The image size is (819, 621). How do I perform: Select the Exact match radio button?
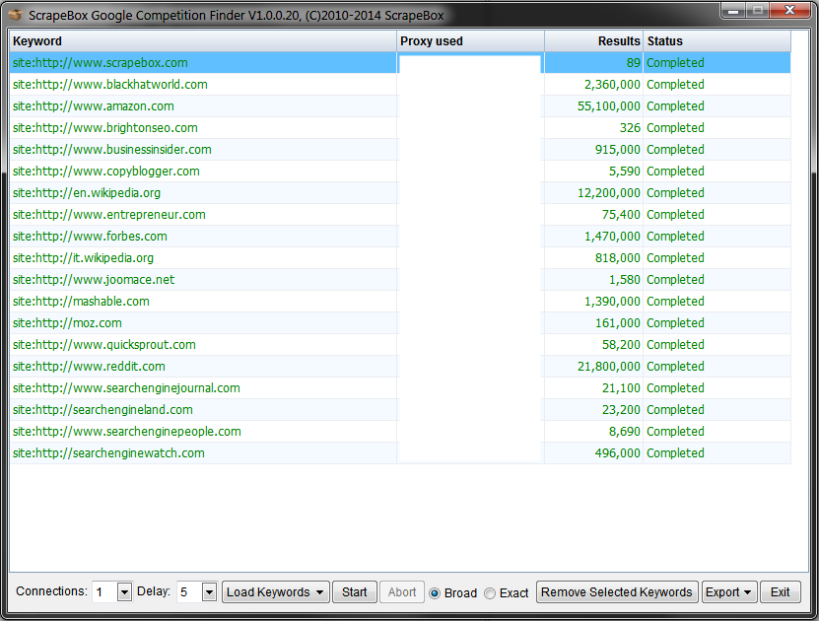(x=490, y=593)
